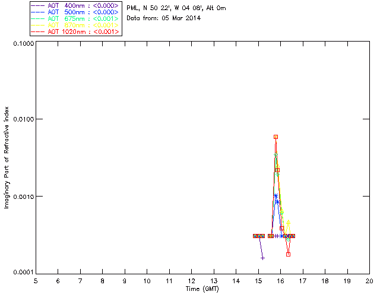The height and width of the screenshot is (304, 380).
Task: Click the yellow triangle point right of 16
Action: 288,222
